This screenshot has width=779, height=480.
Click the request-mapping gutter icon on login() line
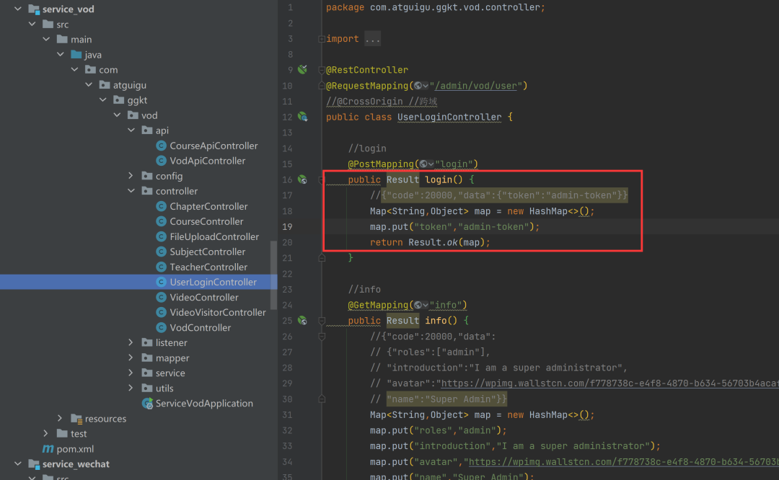pyautogui.click(x=302, y=179)
